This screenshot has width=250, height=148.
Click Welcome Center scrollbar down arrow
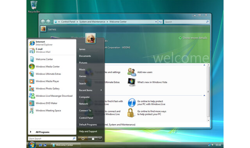(x=208, y=120)
